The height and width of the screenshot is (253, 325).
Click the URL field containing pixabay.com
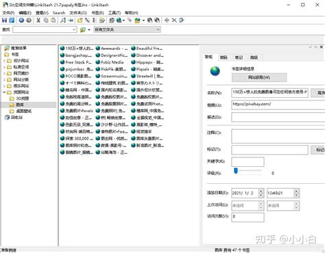(278, 105)
